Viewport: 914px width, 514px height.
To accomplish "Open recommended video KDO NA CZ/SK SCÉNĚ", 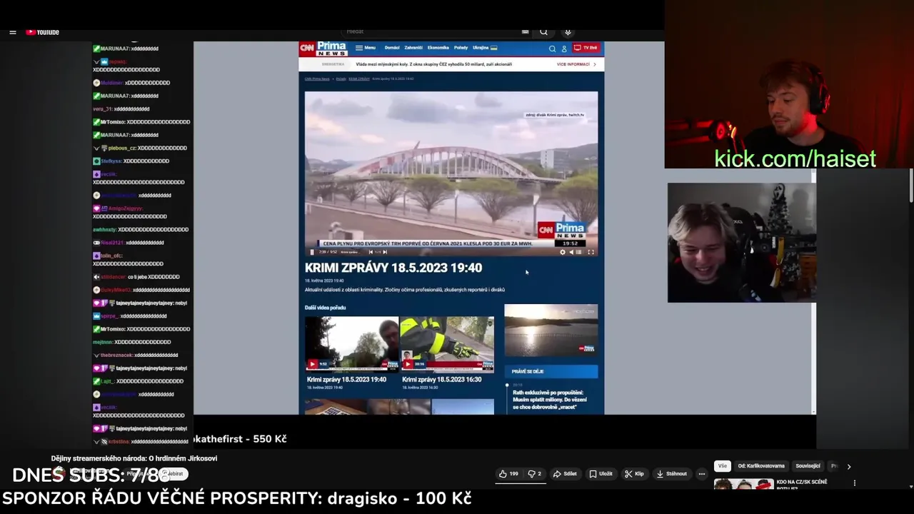I will click(x=743, y=485).
